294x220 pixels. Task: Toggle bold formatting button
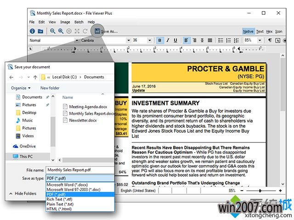pos(160,40)
